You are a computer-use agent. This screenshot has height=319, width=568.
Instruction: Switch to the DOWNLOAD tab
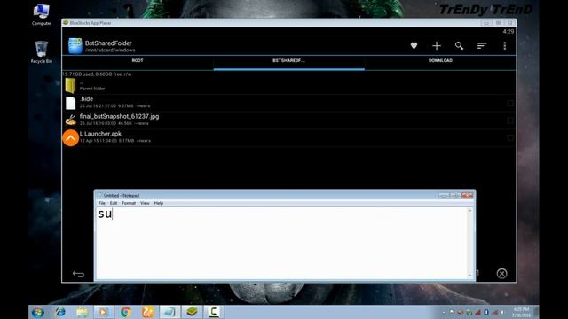(440, 61)
